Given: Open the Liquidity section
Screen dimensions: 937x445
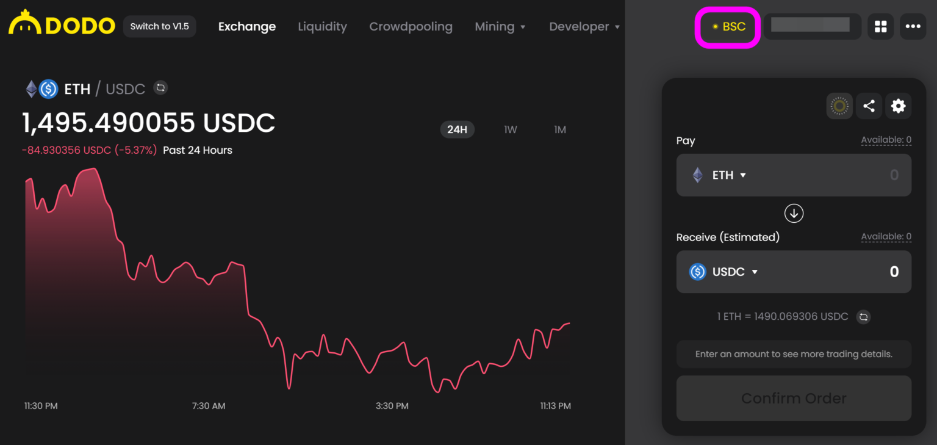Looking at the screenshot, I should point(322,26).
